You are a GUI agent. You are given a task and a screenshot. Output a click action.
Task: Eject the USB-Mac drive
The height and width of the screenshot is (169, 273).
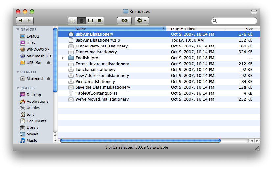tap(49, 63)
